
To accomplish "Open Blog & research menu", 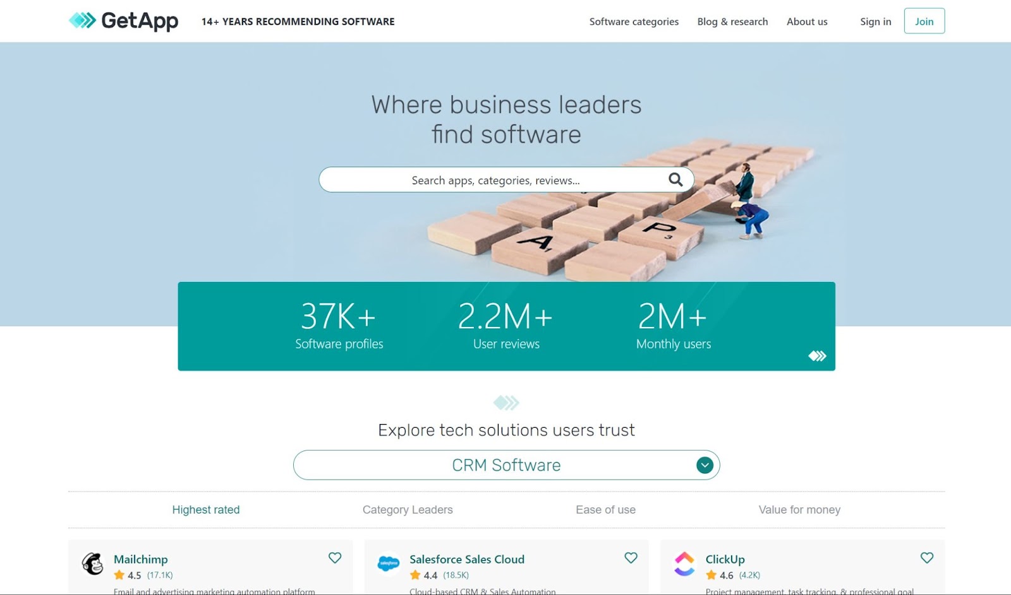I will 732,21.
